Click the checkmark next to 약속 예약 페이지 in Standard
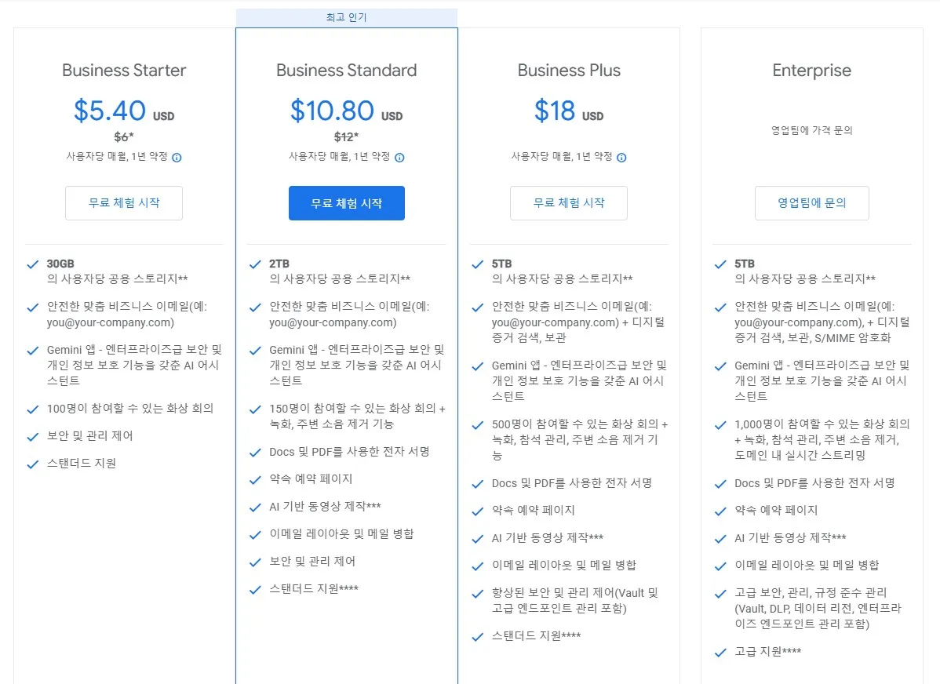This screenshot has width=940, height=684. tap(256, 480)
